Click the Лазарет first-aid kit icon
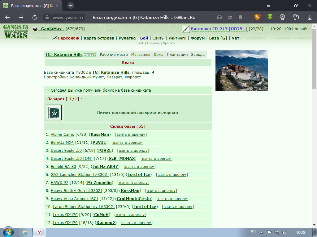Screen dimensions: 317x237 coord(54,112)
